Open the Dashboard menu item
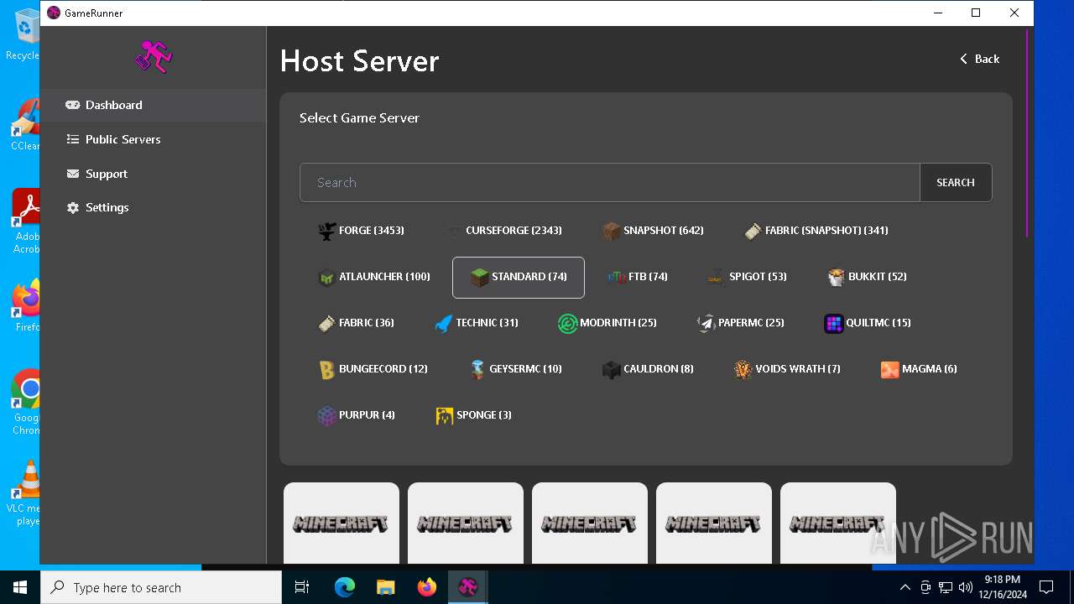The height and width of the screenshot is (604, 1074). point(154,105)
